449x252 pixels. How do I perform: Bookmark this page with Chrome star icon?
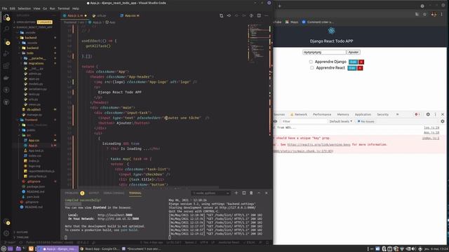tap(424, 14)
